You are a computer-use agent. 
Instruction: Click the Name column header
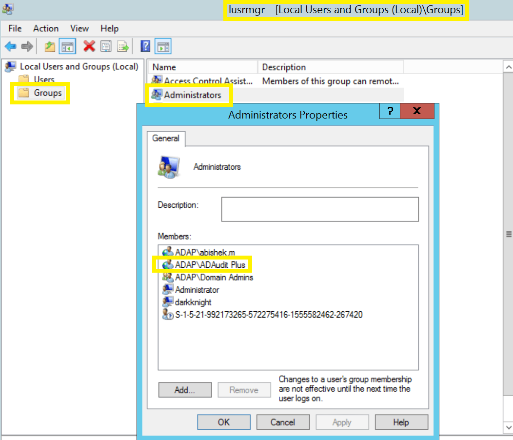click(202, 67)
